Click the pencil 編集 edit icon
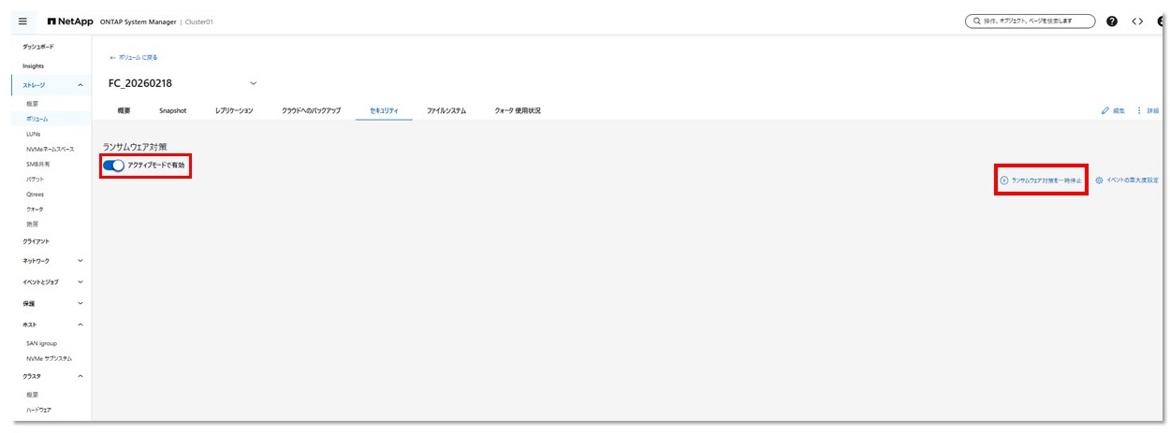This screenshot has height=433, width=1170. click(1105, 110)
